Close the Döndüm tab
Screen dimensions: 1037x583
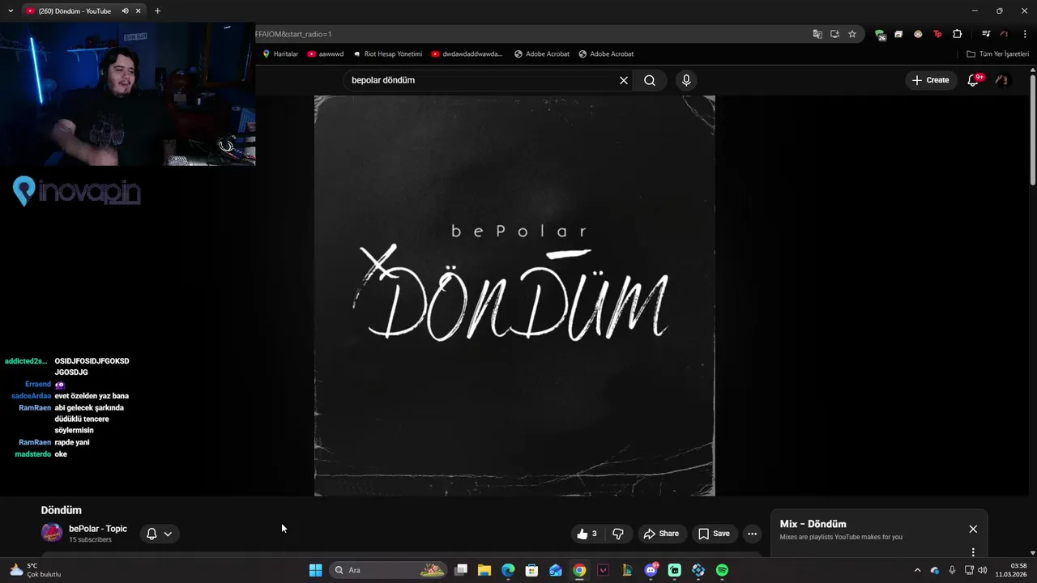(x=139, y=11)
